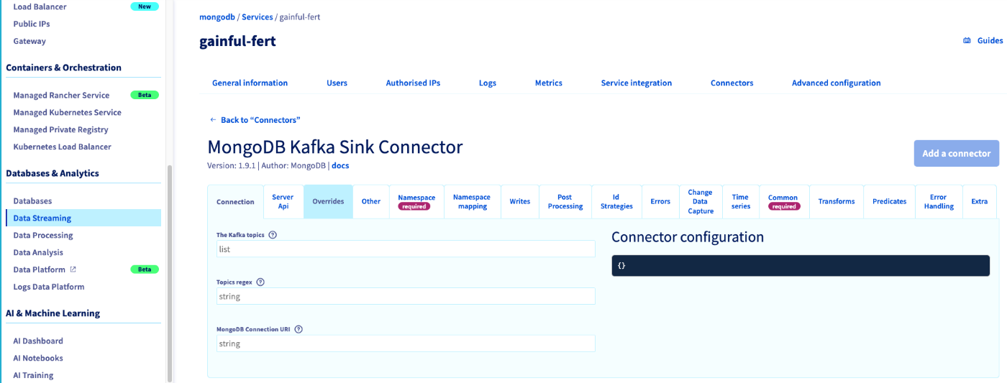This screenshot has height=383, width=1007.
Task: Click help icon beside MongoDB Connection URI
Action: pos(299,329)
